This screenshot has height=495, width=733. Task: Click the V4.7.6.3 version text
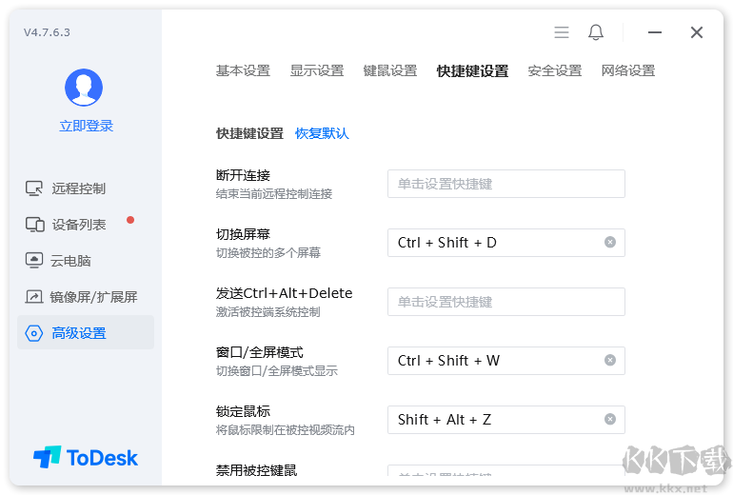click(x=47, y=32)
